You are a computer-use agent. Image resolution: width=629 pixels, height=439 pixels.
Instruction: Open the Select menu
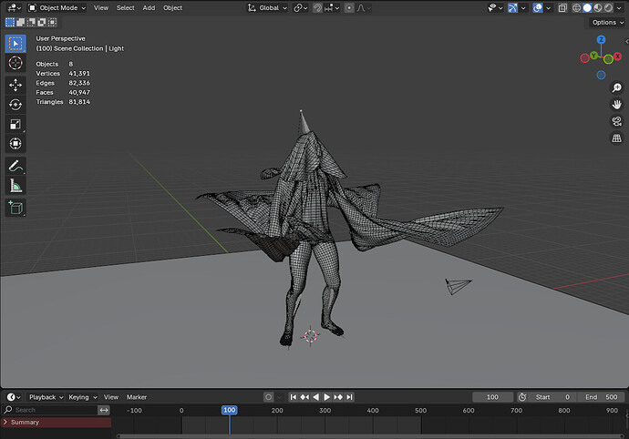point(125,7)
